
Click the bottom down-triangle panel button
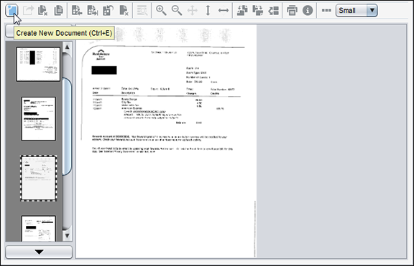tap(39, 252)
